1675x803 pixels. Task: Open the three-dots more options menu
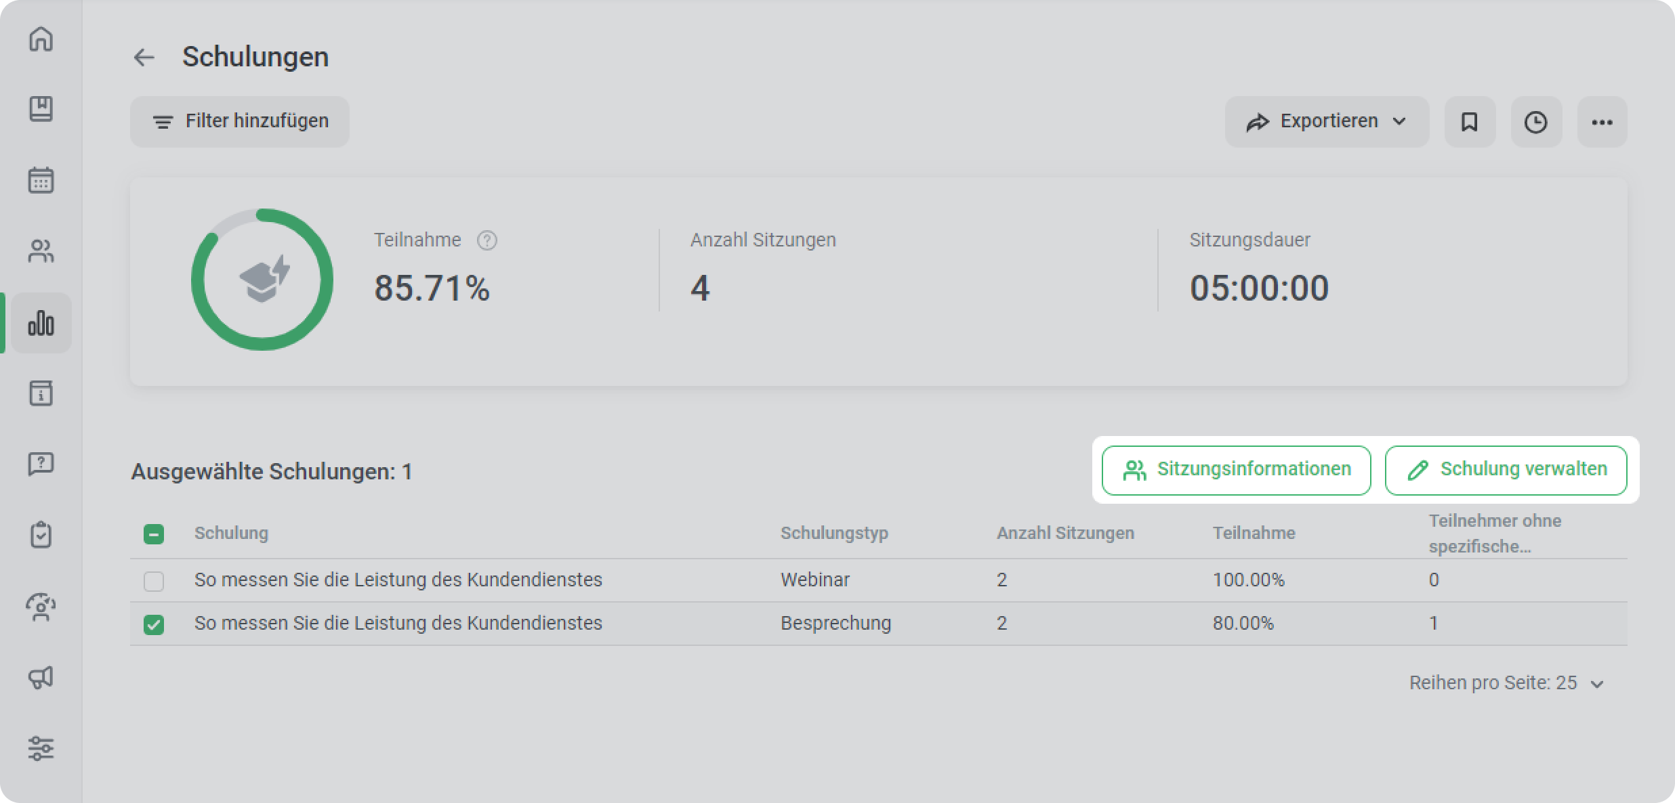1602,122
